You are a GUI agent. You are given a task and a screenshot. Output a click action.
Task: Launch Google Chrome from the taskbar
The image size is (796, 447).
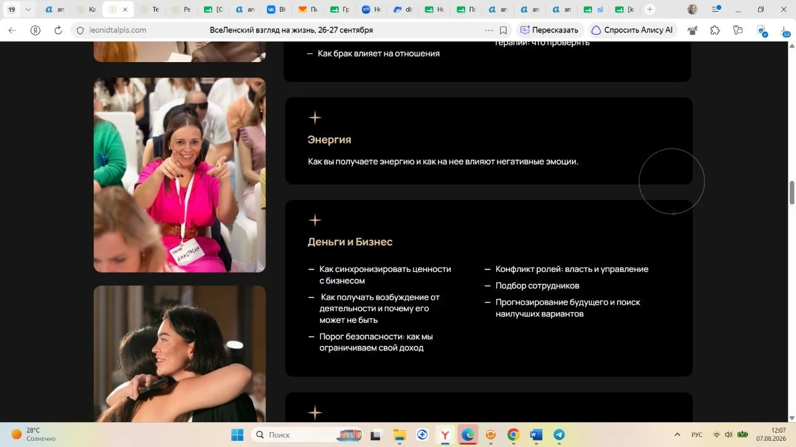tap(513, 435)
